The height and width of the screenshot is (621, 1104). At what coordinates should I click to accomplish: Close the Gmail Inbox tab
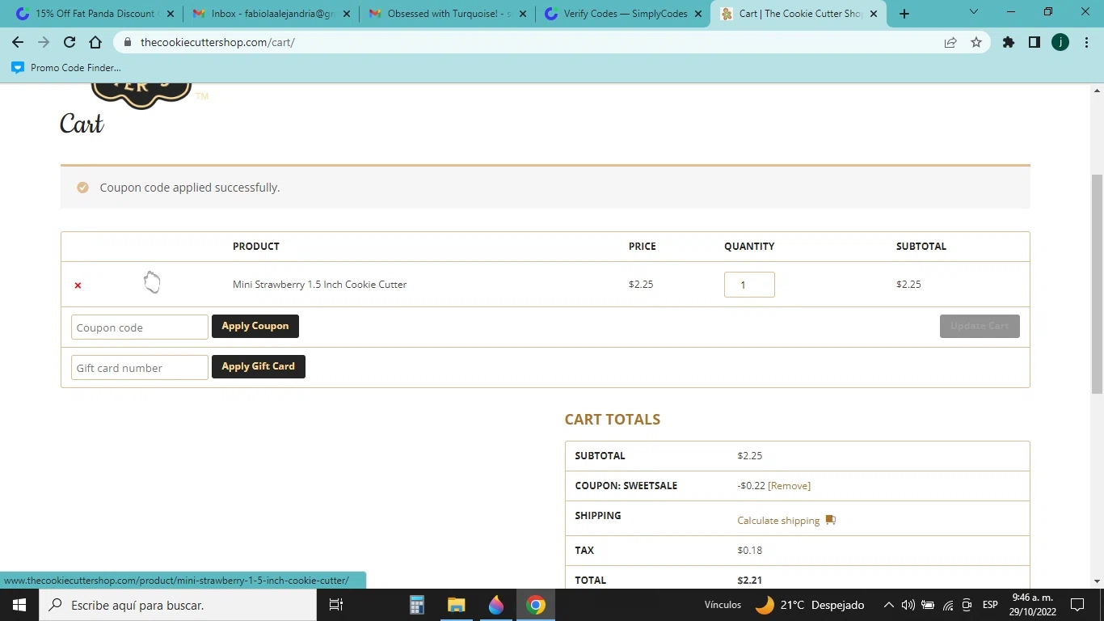(346, 14)
